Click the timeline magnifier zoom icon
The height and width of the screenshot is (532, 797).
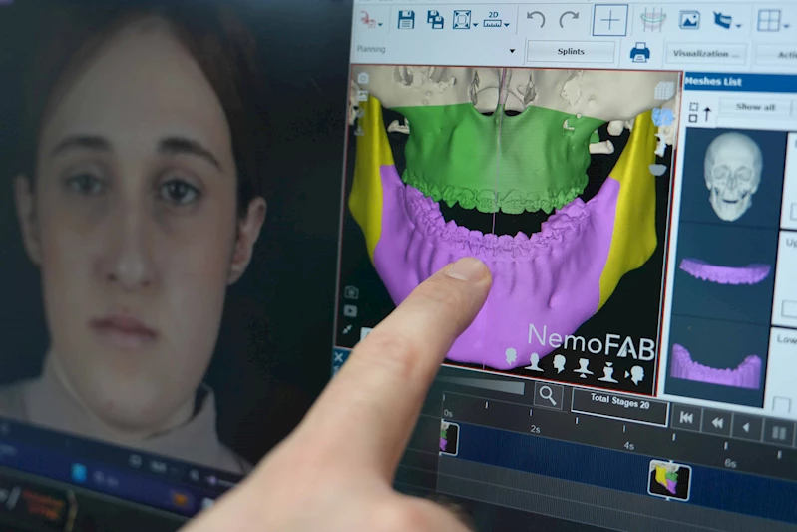coord(548,394)
